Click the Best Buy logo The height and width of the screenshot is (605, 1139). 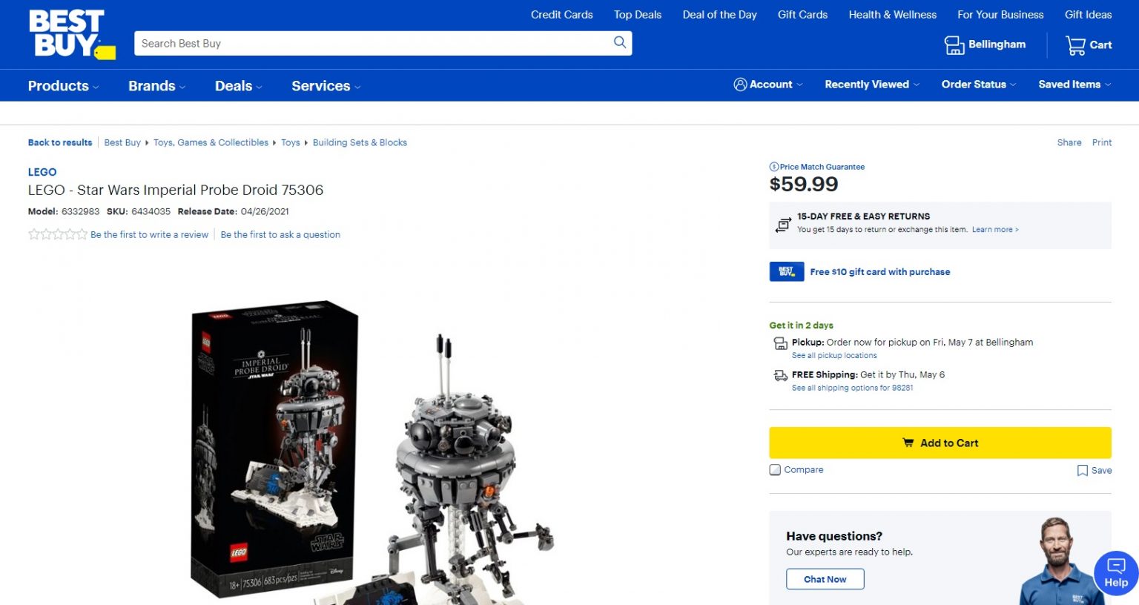coord(71,33)
